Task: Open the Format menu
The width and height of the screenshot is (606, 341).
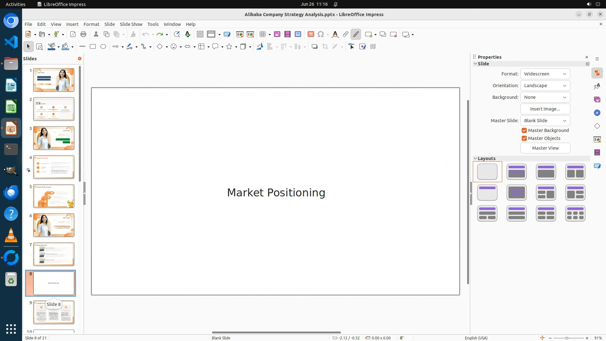Action: pyautogui.click(x=91, y=24)
